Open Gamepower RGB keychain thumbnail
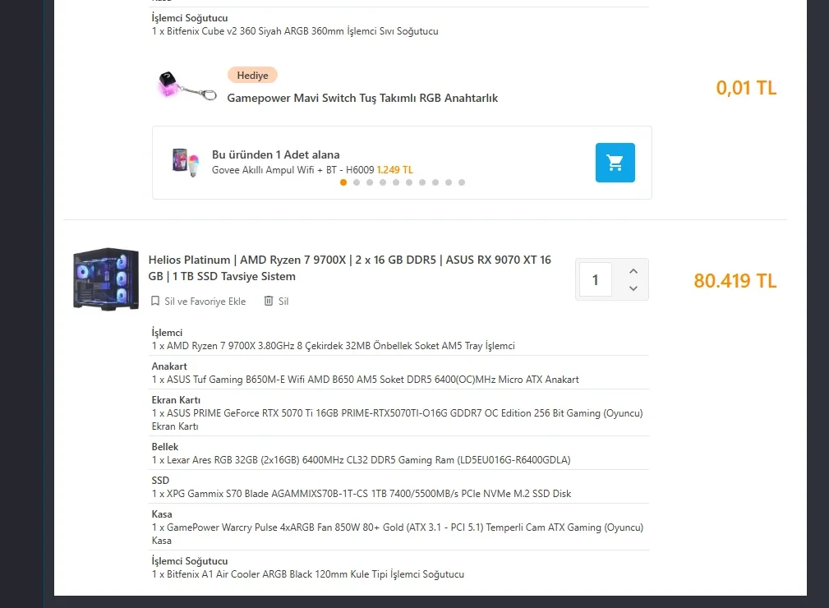 point(187,86)
